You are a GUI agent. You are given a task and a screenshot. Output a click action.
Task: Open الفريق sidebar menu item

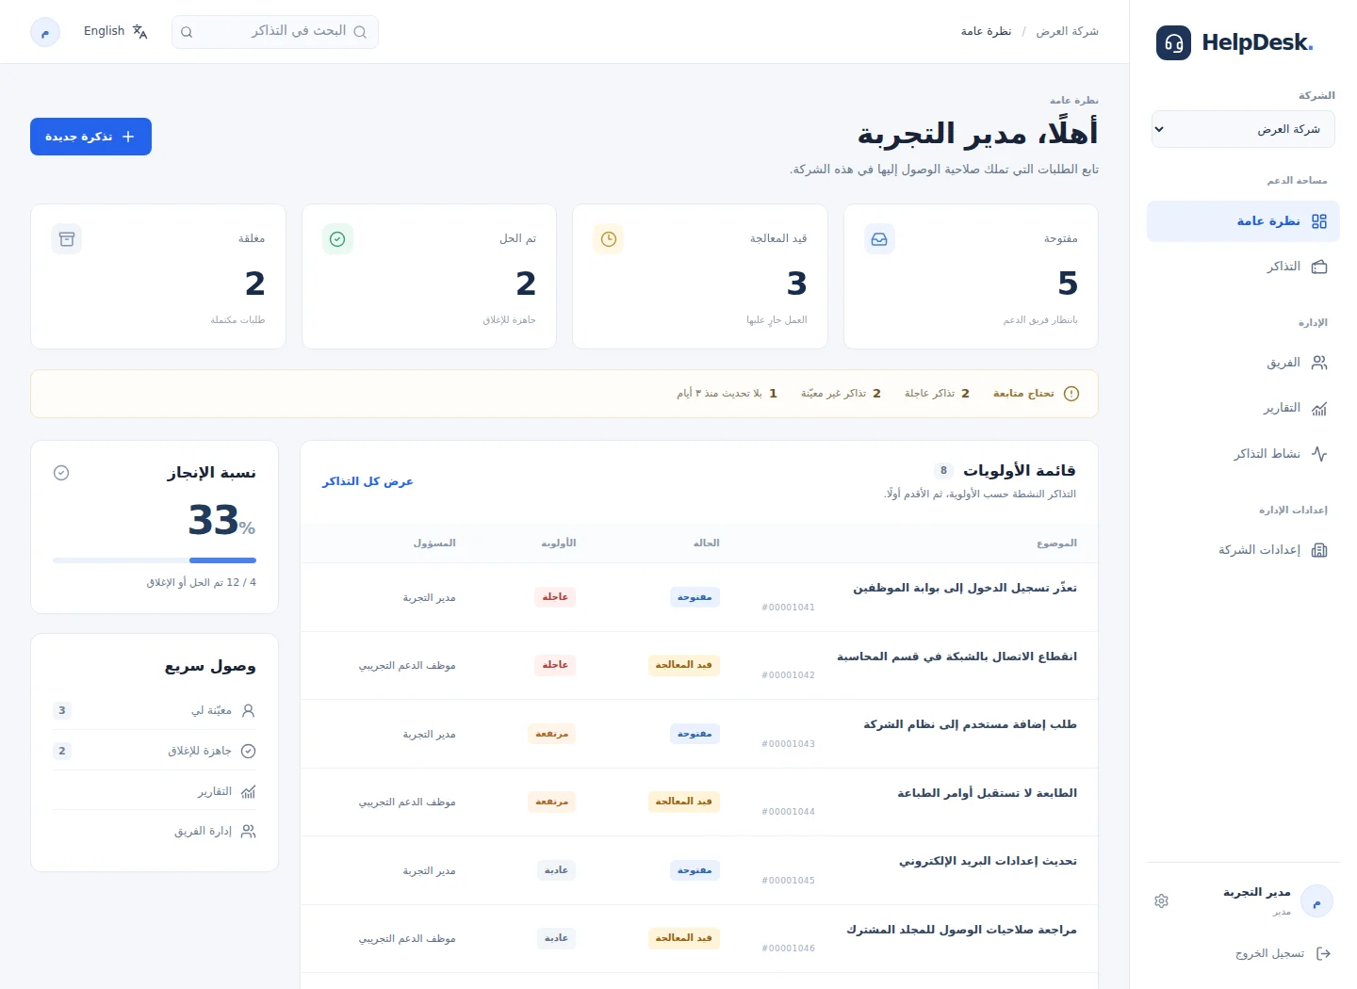(1243, 363)
